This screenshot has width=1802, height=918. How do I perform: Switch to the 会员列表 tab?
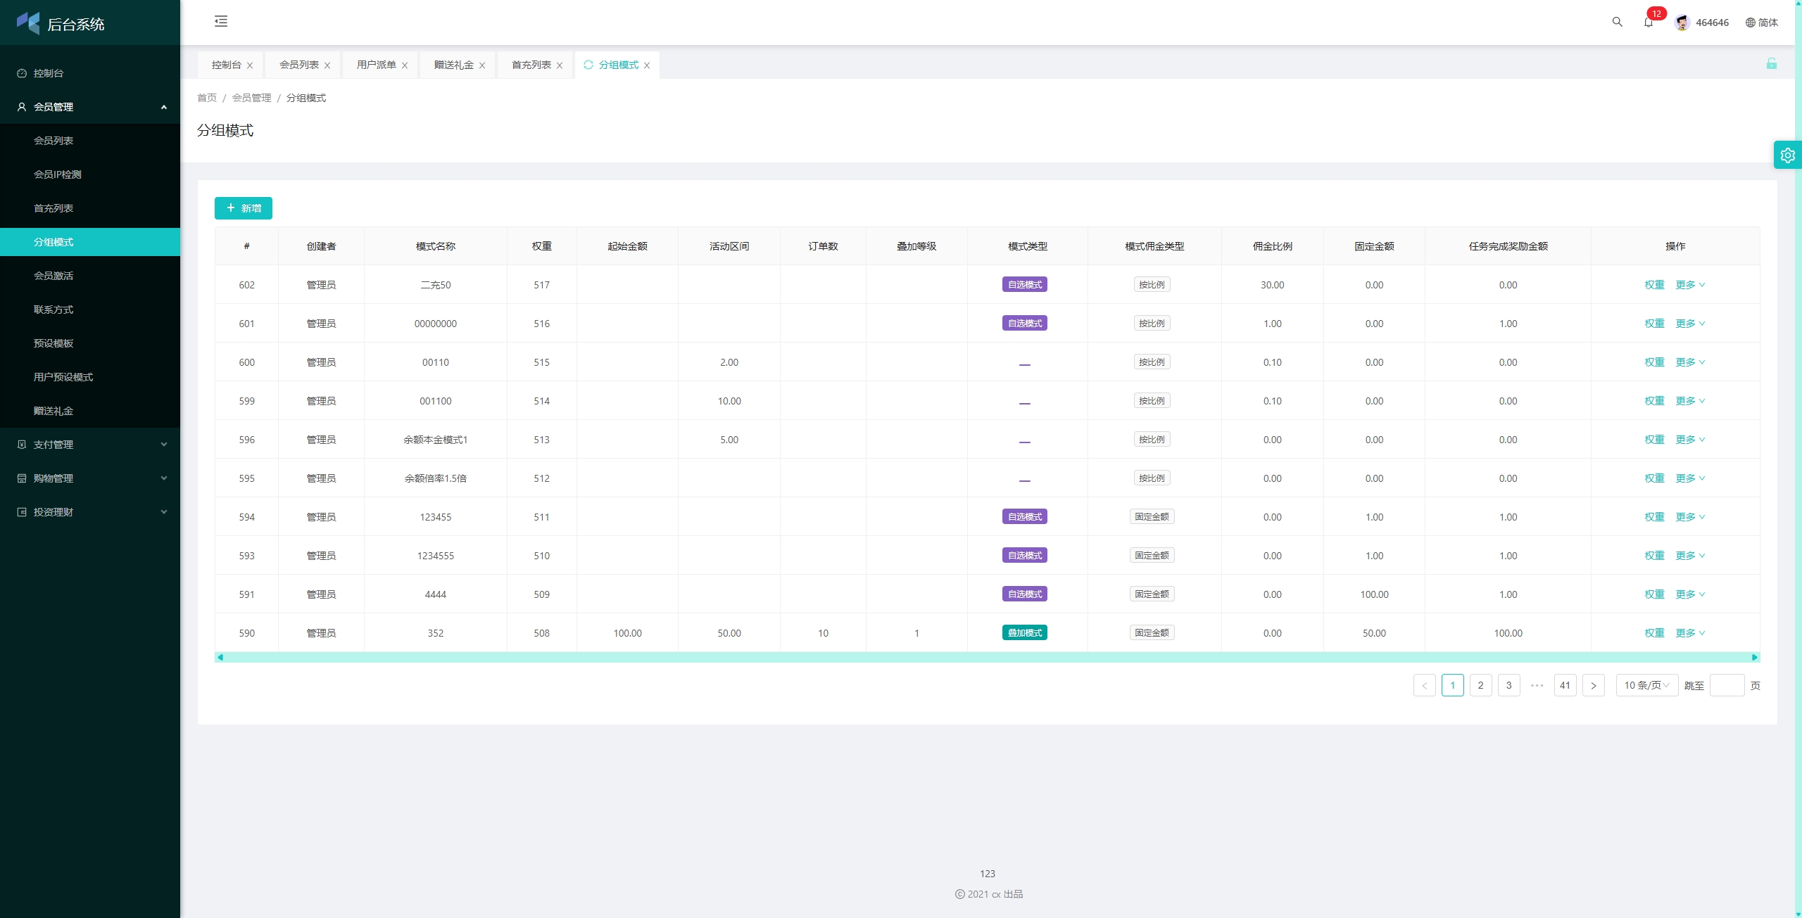(x=299, y=65)
